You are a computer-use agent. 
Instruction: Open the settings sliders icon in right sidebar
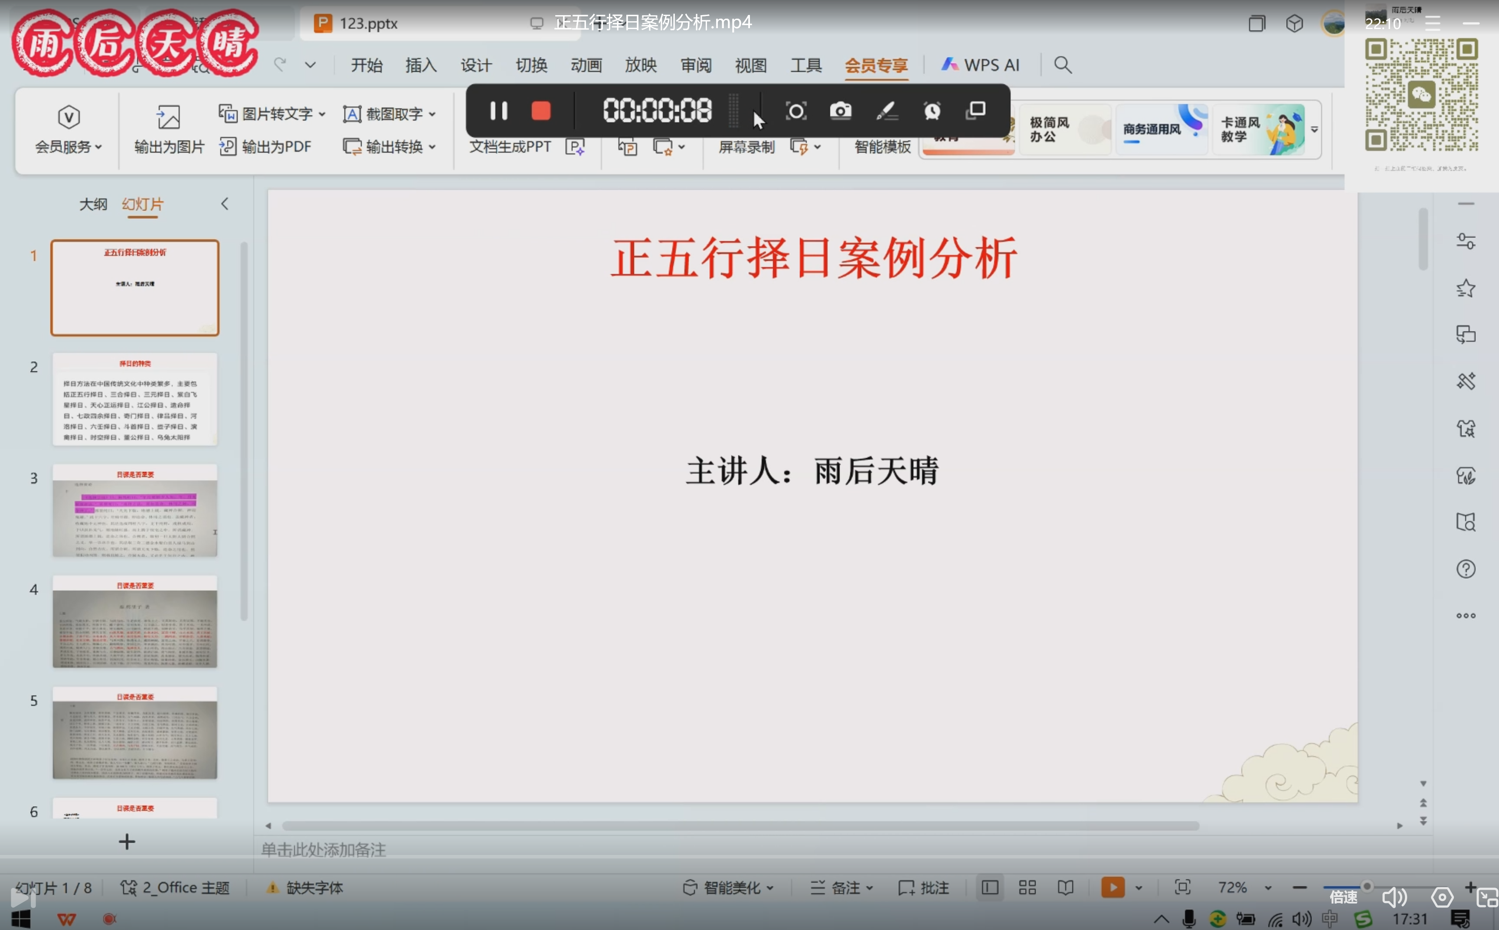click(x=1466, y=241)
